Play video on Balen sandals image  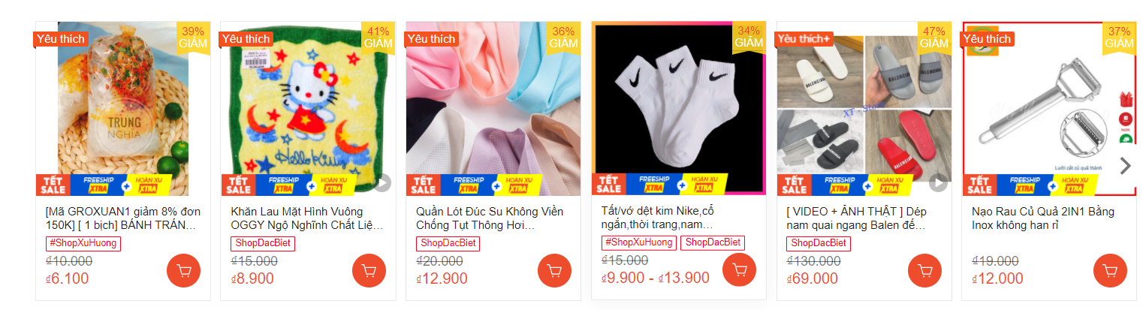click(x=938, y=182)
